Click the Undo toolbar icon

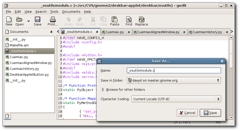pyautogui.click(x=68, y=20)
